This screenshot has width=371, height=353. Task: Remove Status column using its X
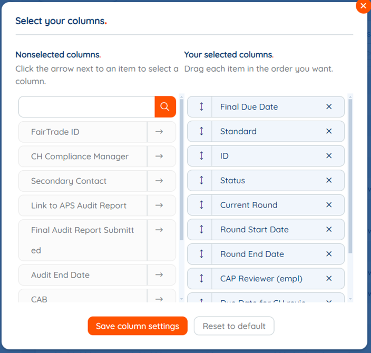pyautogui.click(x=329, y=180)
